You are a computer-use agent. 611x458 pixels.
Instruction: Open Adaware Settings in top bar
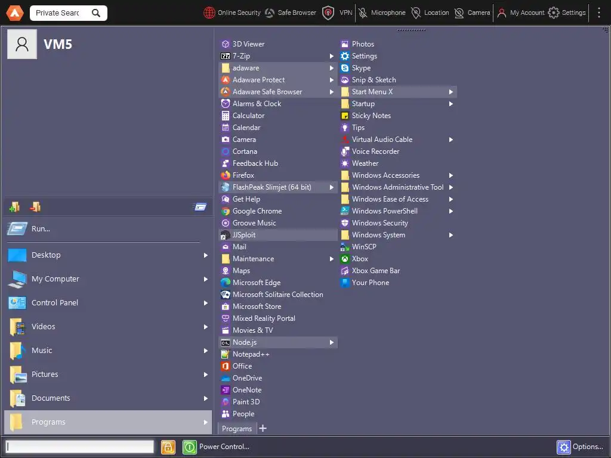coord(567,13)
